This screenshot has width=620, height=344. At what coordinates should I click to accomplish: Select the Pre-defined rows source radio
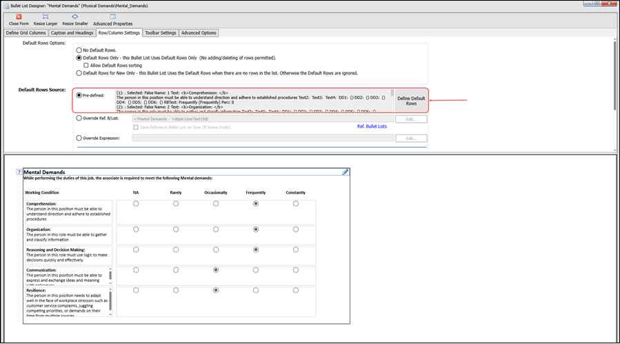click(79, 95)
